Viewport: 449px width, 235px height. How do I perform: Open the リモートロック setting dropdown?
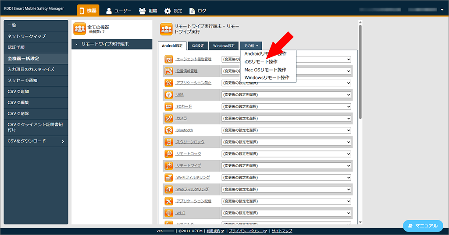(x=286, y=154)
